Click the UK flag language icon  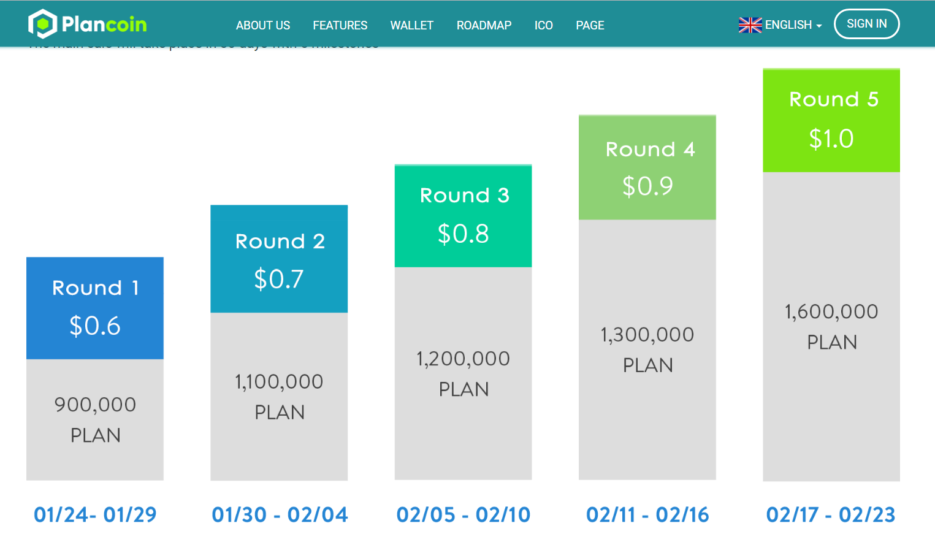750,25
